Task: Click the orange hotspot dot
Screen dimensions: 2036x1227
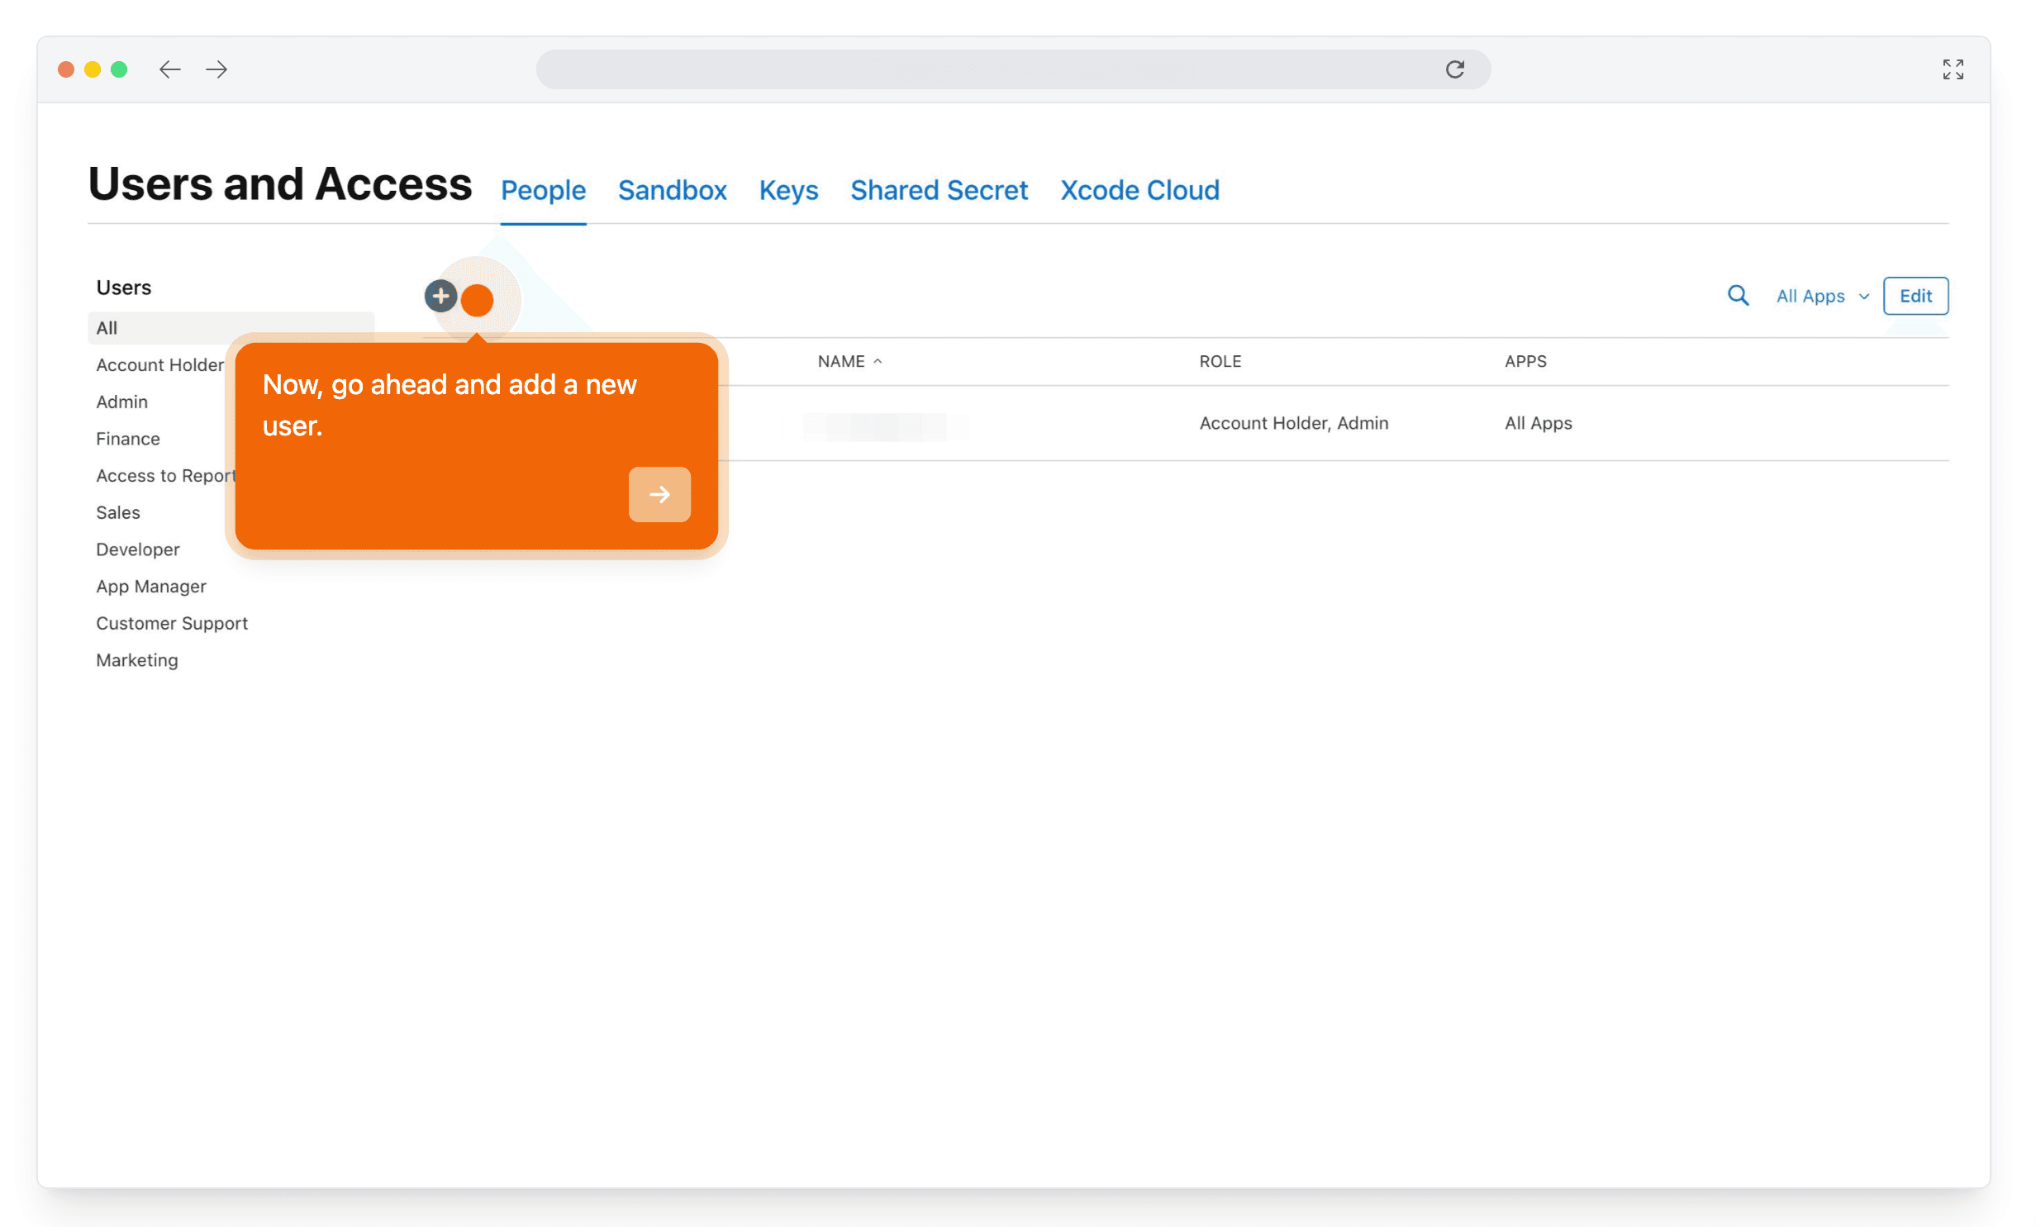Action: pyautogui.click(x=477, y=300)
